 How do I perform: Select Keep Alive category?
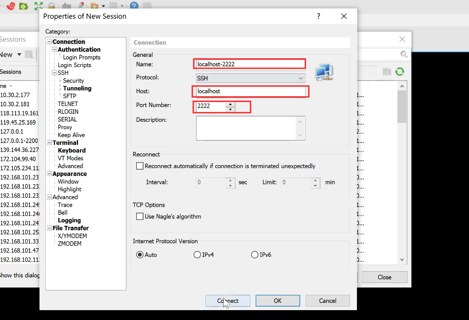click(x=71, y=135)
